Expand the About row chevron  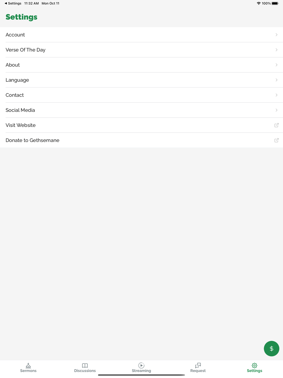[x=276, y=65]
